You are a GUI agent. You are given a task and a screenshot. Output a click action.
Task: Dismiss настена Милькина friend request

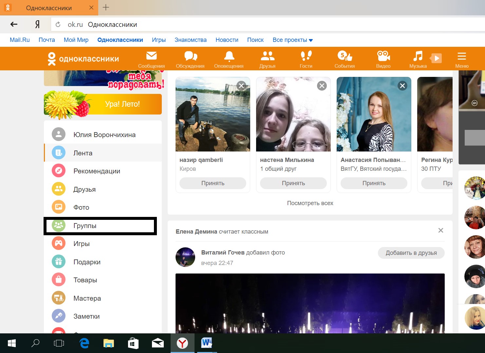pos(322,86)
